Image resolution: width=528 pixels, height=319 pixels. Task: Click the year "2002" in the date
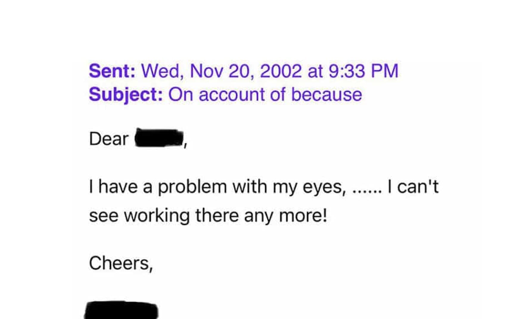point(280,71)
